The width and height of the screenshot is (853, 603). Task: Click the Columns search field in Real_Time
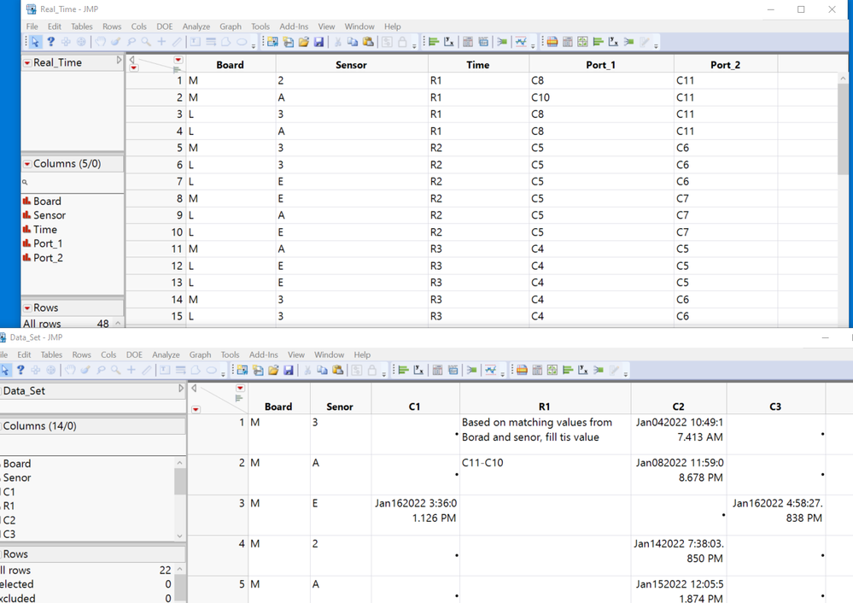tap(73, 182)
